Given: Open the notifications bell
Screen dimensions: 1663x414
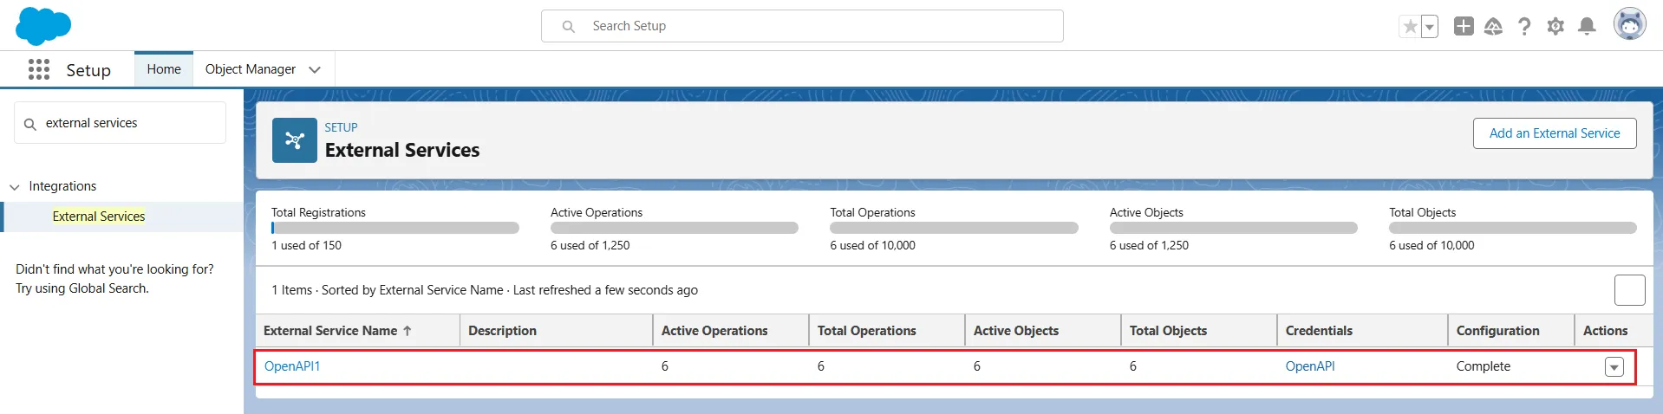Looking at the screenshot, I should pos(1587,26).
